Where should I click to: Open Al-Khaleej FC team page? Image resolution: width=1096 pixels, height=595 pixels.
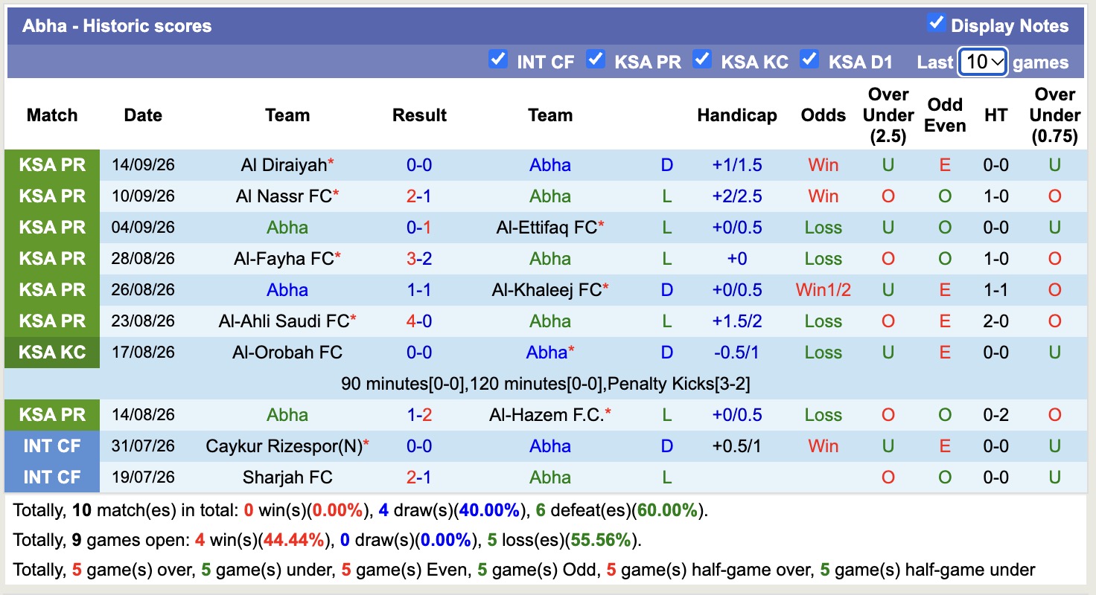tap(547, 290)
